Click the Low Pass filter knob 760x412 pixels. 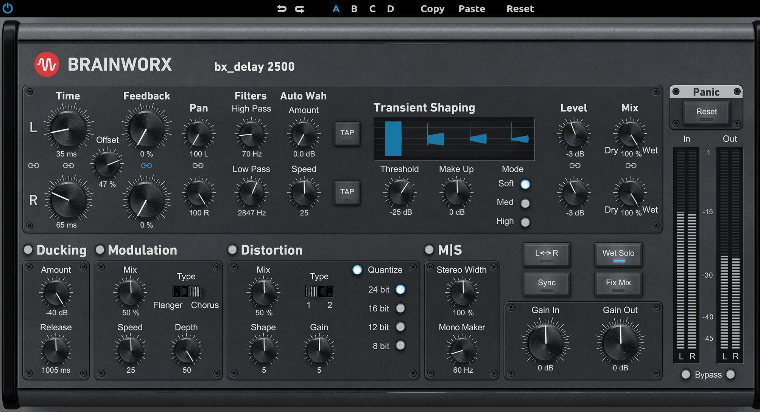(x=251, y=193)
